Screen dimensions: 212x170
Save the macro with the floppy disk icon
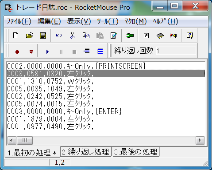pos(43,36)
